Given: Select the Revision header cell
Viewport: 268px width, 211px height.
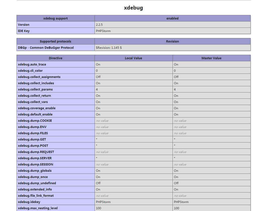Looking at the screenshot, I should click(172, 41).
